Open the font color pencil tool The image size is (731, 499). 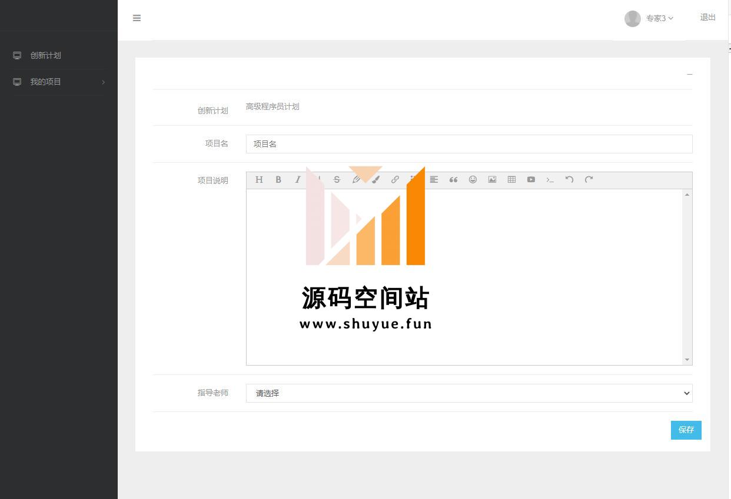(x=356, y=180)
